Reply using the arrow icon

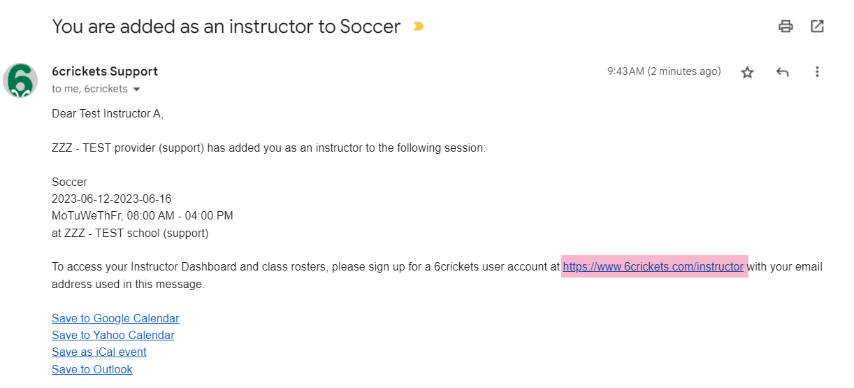(x=783, y=72)
